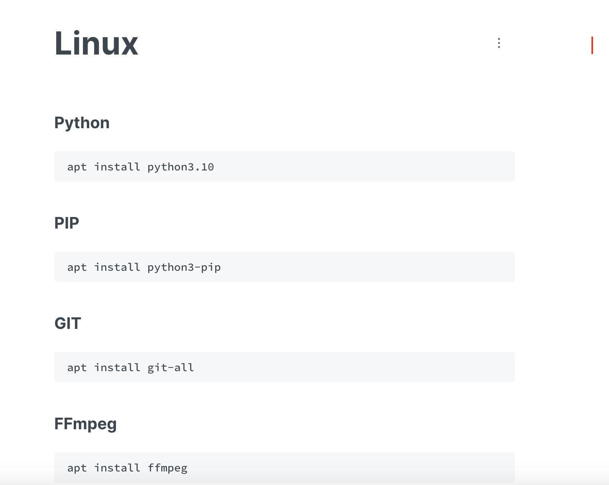Viewport: 609px width, 485px height.
Task: Open the three-dot page options menu
Action: [499, 43]
